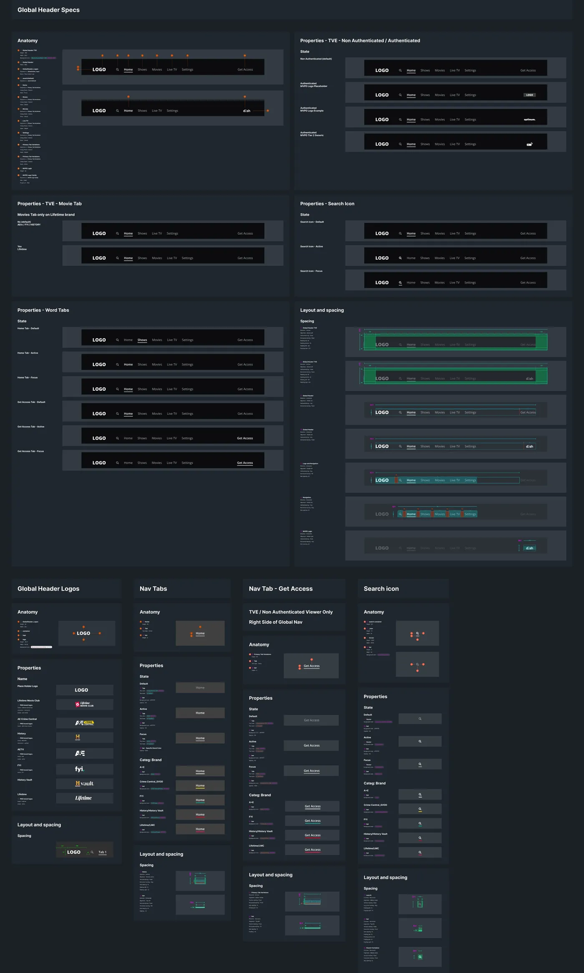Click the Crime Central_SVOD Home tile in Nav Tabs

200,786
